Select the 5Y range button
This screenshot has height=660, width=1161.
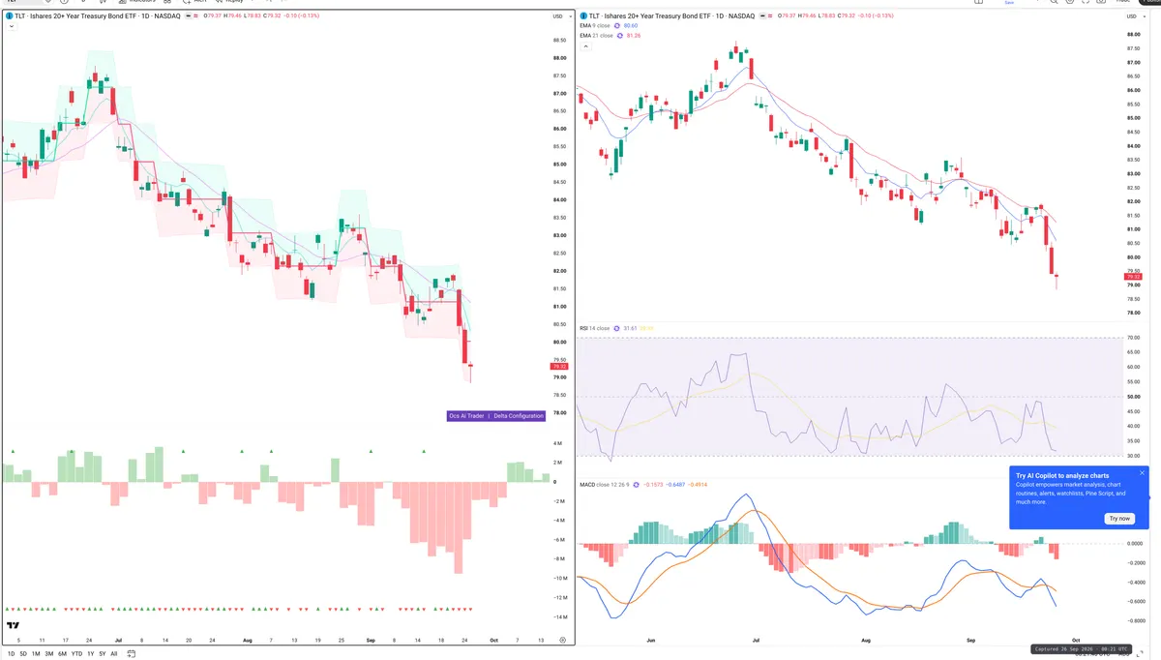tap(102, 653)
